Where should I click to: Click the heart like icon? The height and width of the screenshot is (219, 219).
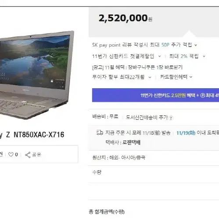tap(11, 154)
